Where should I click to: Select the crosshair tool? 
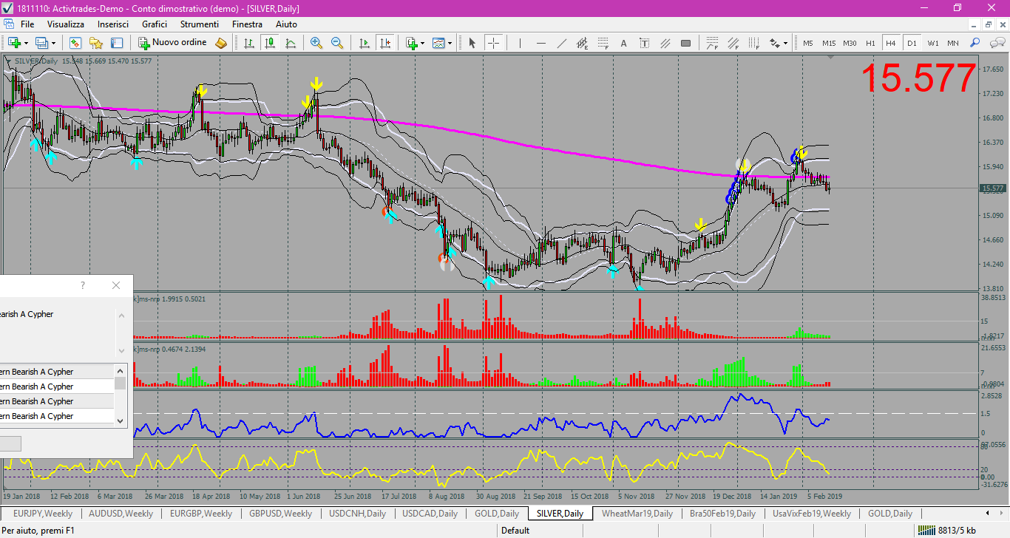(x=493, y=43)
